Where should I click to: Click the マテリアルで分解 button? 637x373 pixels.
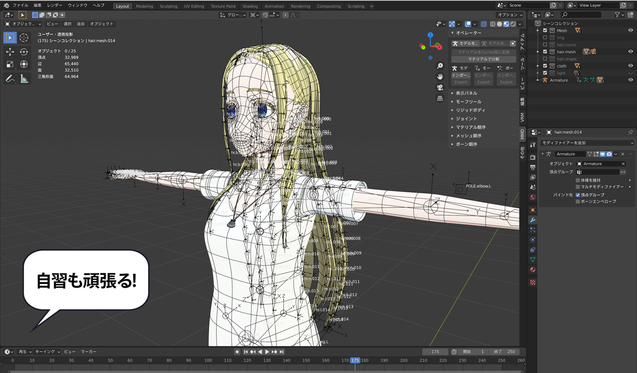click(483, 59)
